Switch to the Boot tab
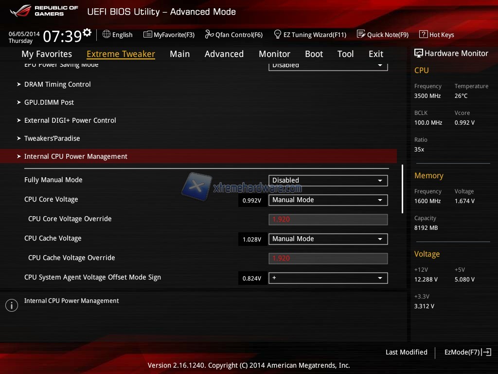The height and width of the screenshot is (374, 498). click(314, 54)
